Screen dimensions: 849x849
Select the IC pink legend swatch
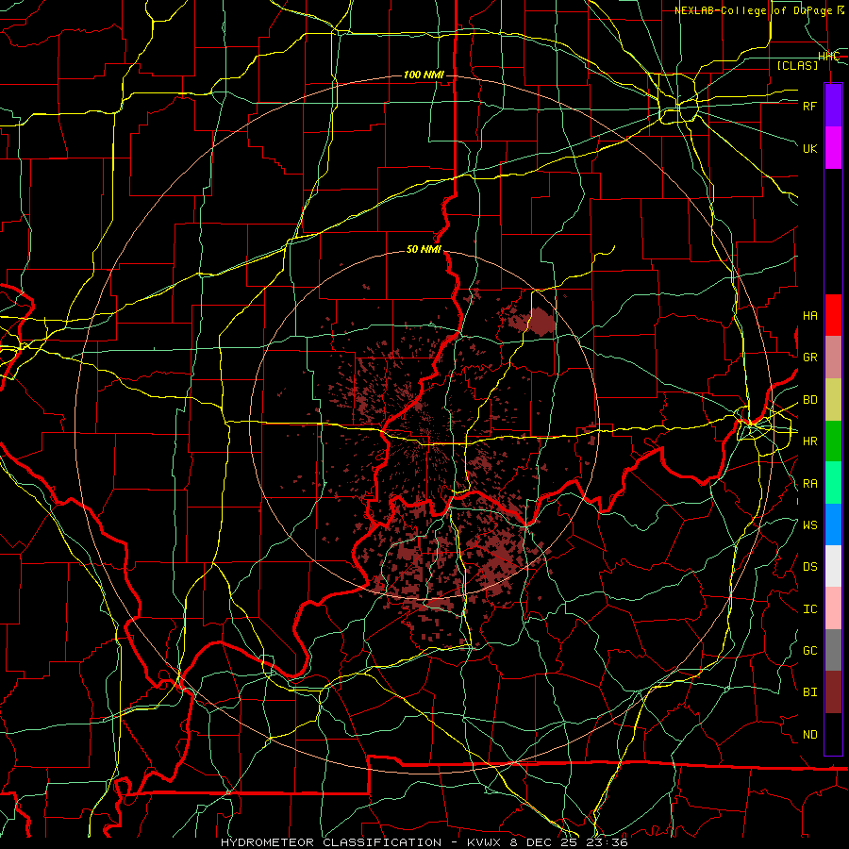pyautogui.click(x=833, y=608)
